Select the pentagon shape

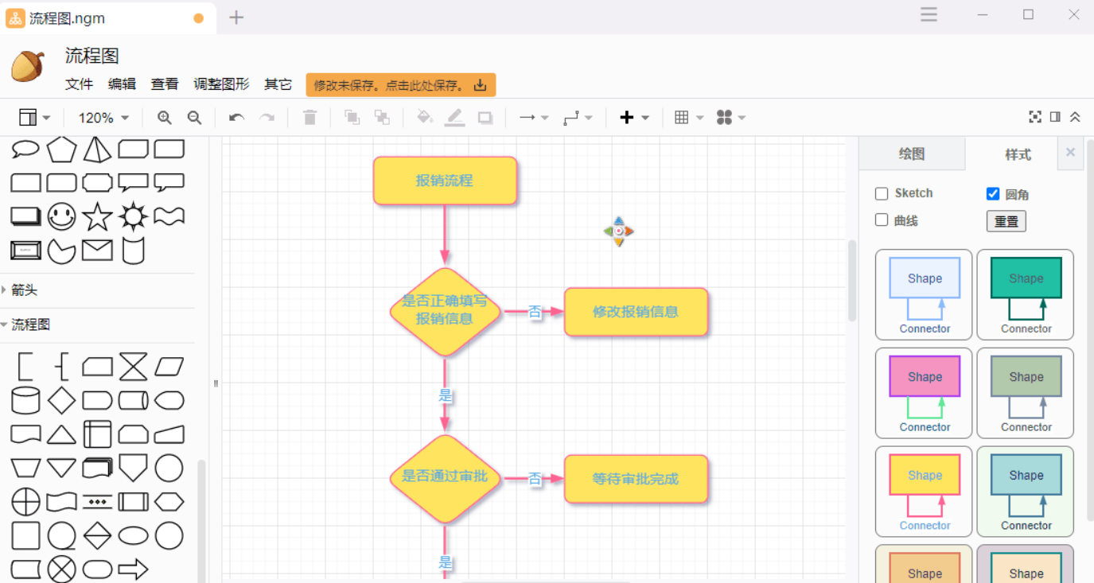61,149
